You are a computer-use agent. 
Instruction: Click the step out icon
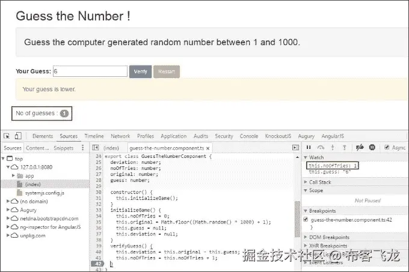tap(344, 147)
